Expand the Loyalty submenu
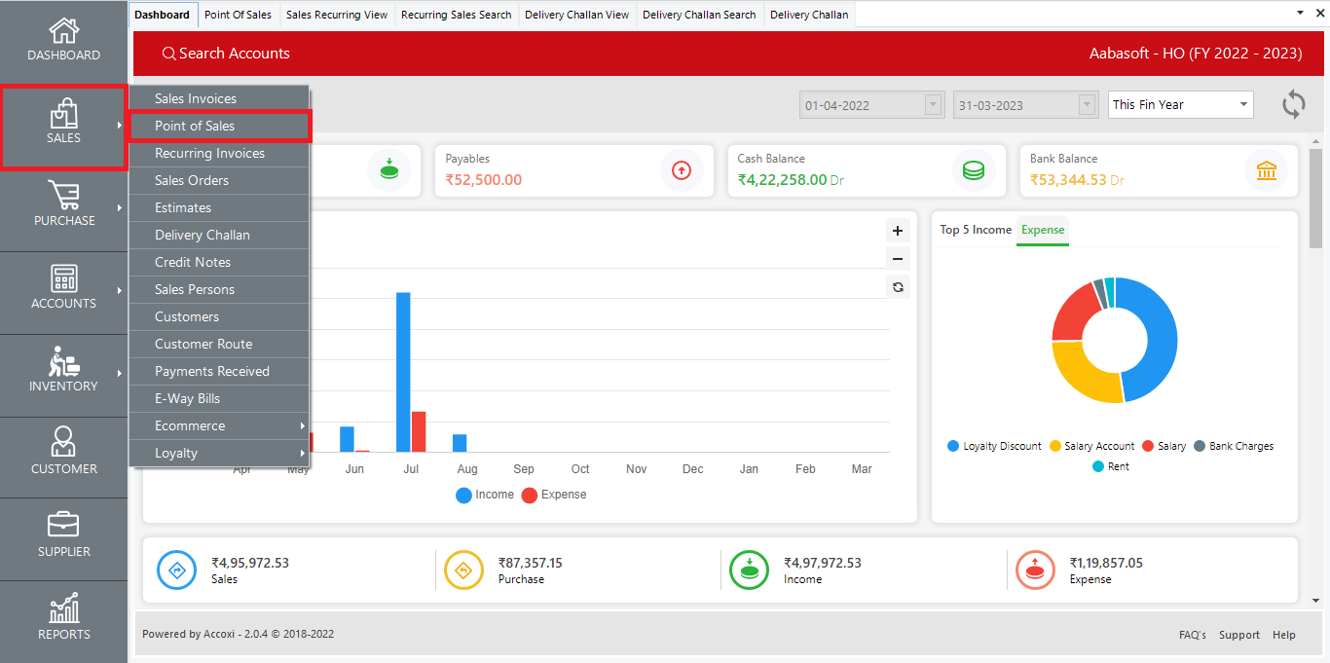Screen dimensions: 1330x663 coord(219,453)
